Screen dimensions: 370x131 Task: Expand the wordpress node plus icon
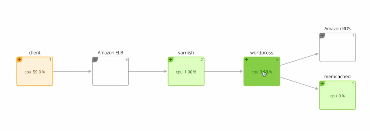(x=246, y=59)
